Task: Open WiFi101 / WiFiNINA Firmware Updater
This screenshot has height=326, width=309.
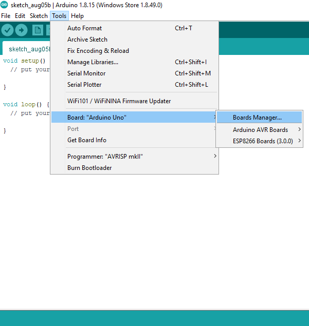Action: (134, 101)
